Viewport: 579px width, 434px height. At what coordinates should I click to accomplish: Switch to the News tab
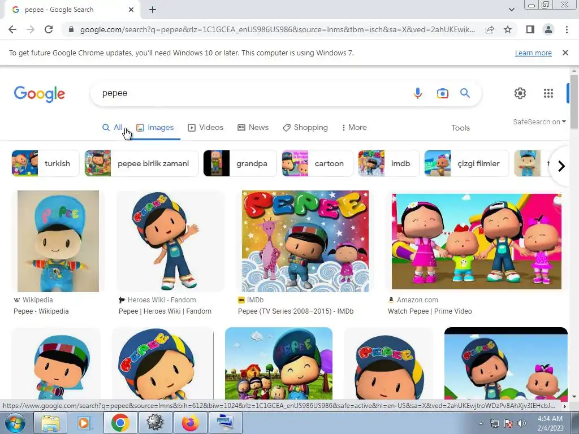pyautogui.click(x=253, y=128)
